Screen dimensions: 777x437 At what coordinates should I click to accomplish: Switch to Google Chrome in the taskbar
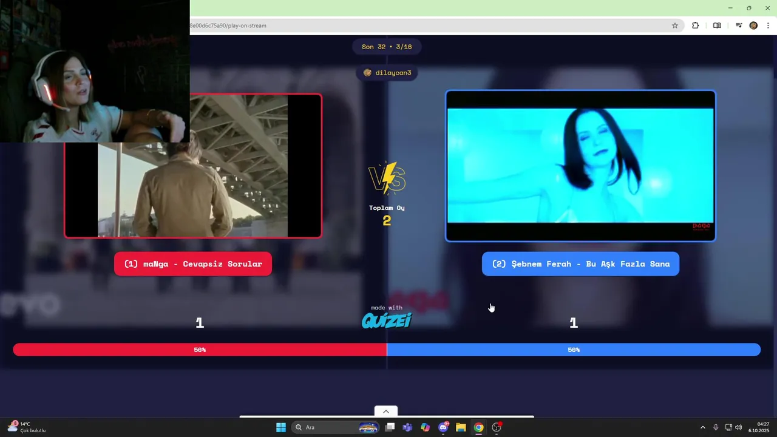479,427
